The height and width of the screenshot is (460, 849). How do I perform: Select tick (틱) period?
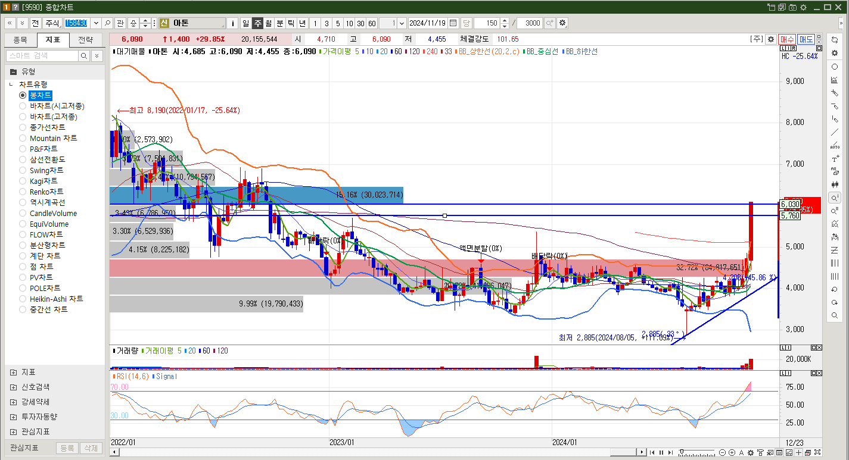click(x=291, y=23)
